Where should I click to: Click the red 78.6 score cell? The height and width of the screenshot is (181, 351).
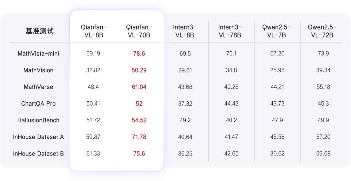click(x=139, y=54)
